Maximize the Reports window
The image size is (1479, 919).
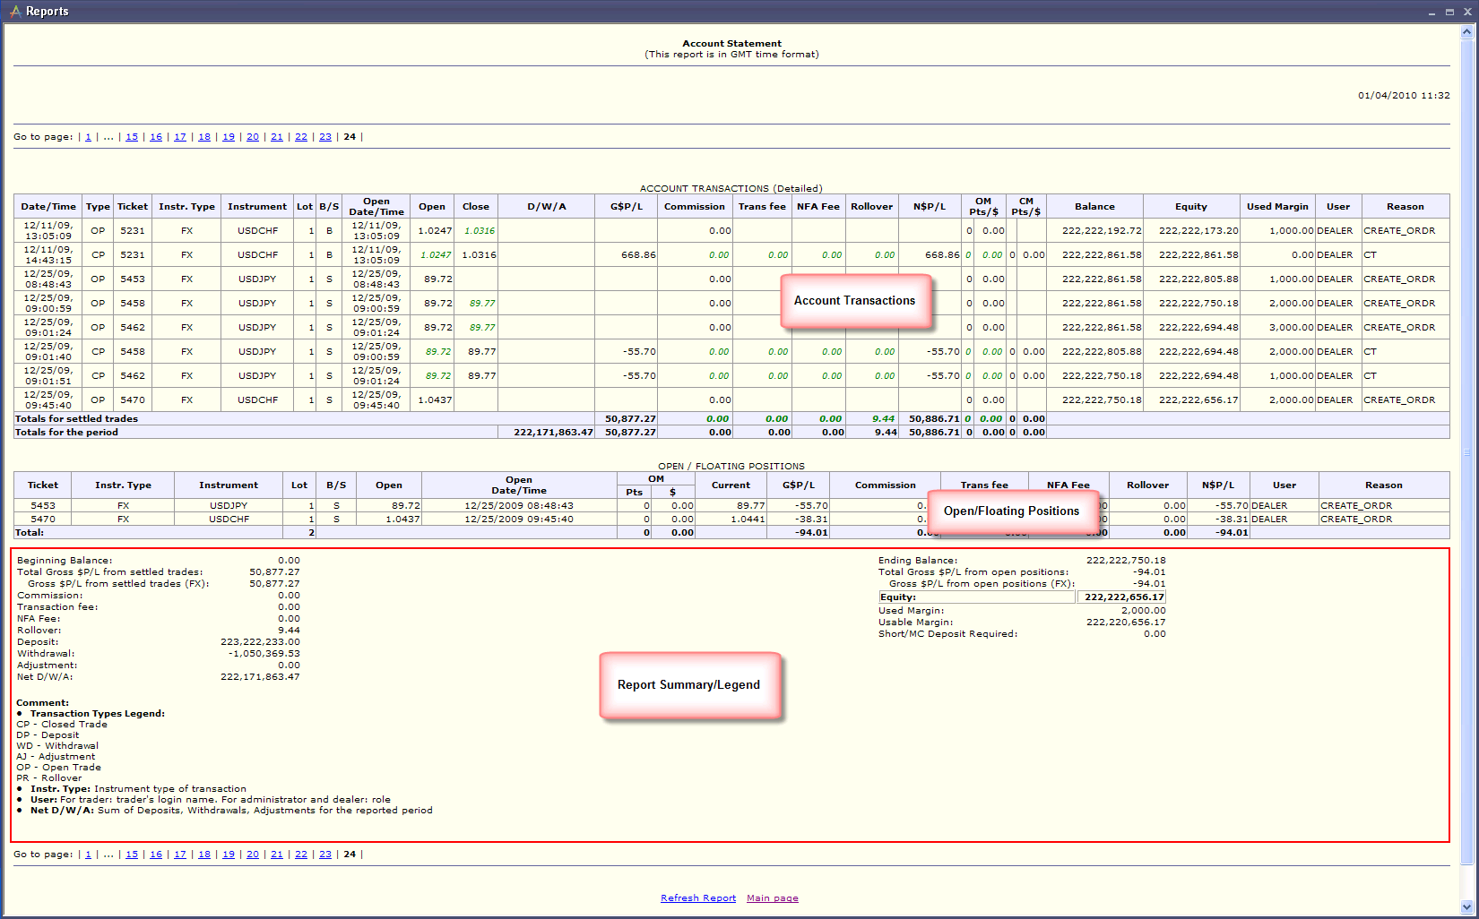[x=1449, y=12]
